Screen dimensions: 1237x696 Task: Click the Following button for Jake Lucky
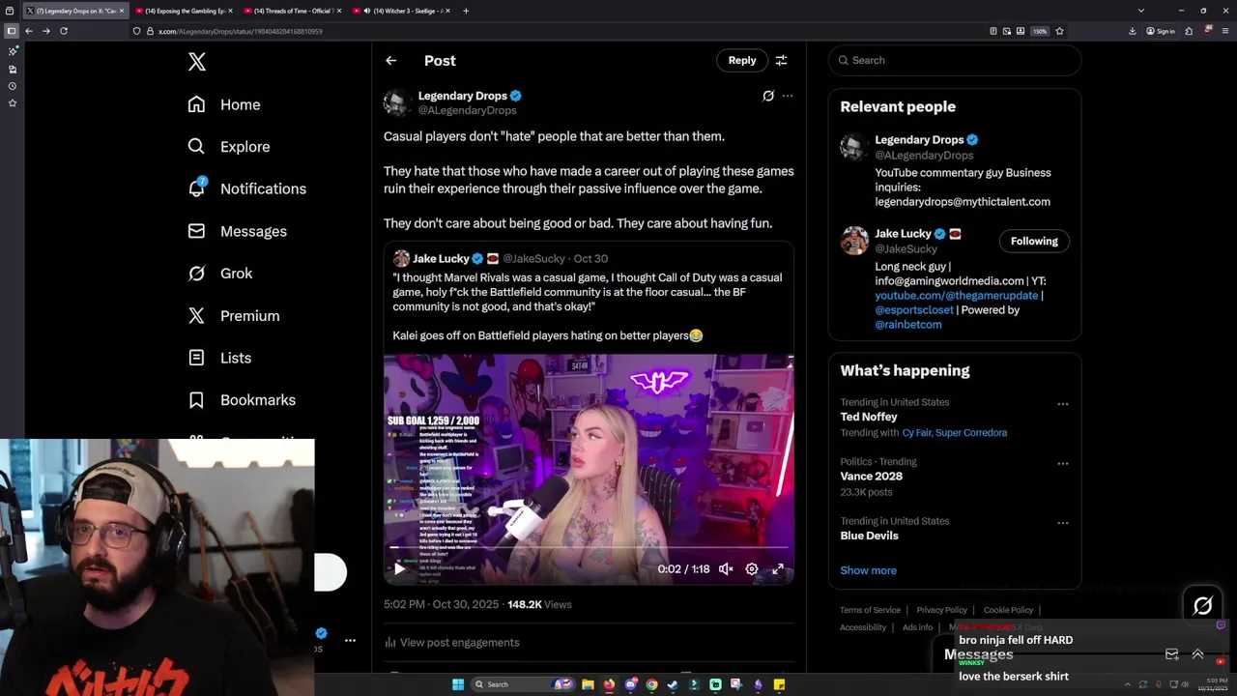pos(1034,241)
